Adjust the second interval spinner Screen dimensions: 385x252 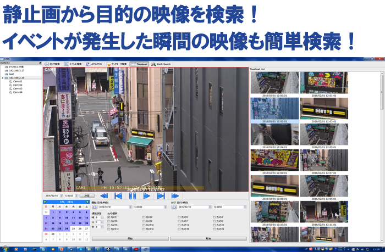pos(102,227)
